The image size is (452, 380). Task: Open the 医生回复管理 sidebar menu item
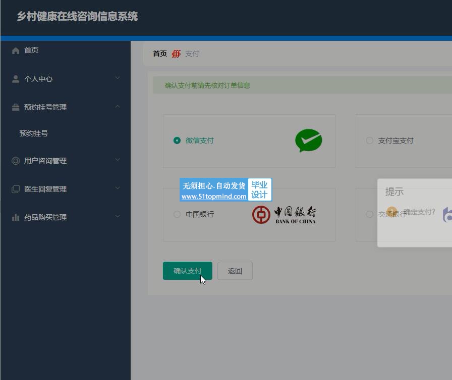66,189
